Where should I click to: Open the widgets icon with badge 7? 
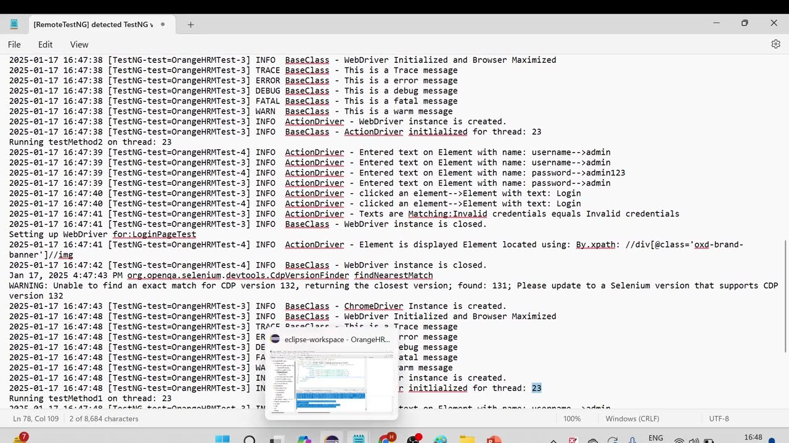pyautogui.click(x=20, y=438)
